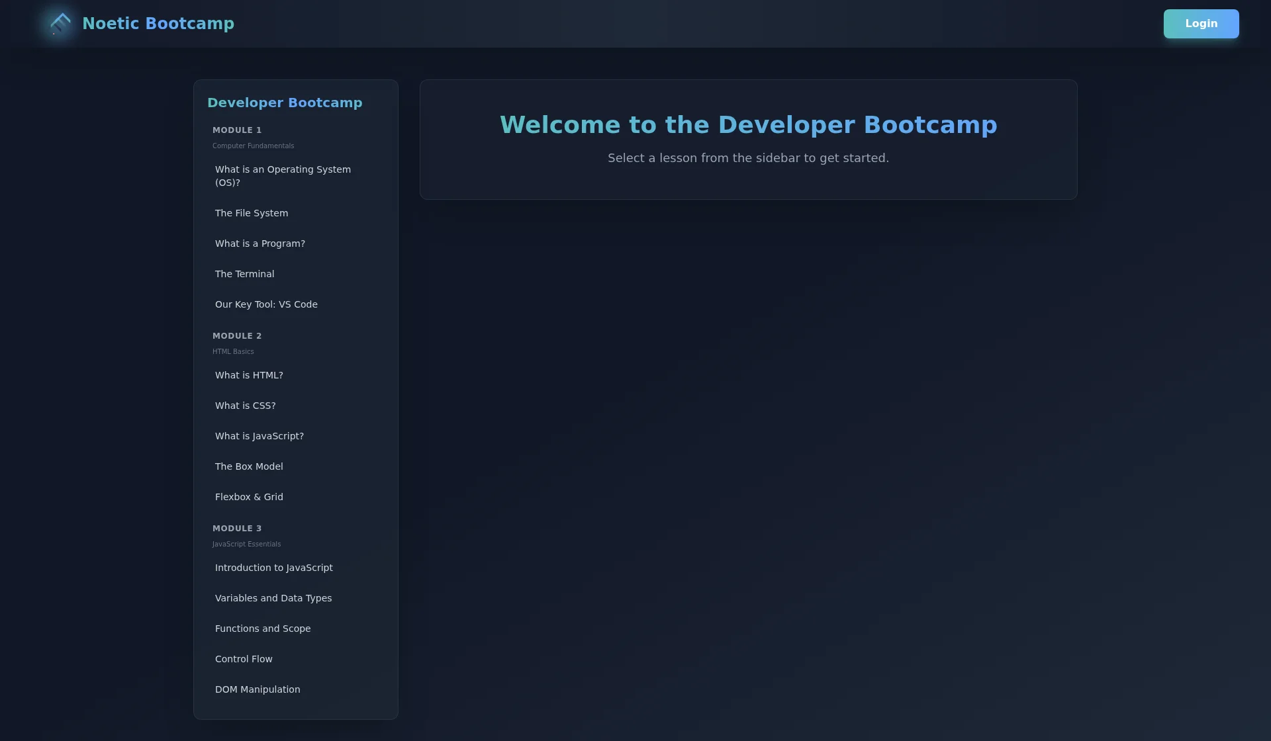Click the Select a lesson from sidebar text

click(x=748, y=158)
